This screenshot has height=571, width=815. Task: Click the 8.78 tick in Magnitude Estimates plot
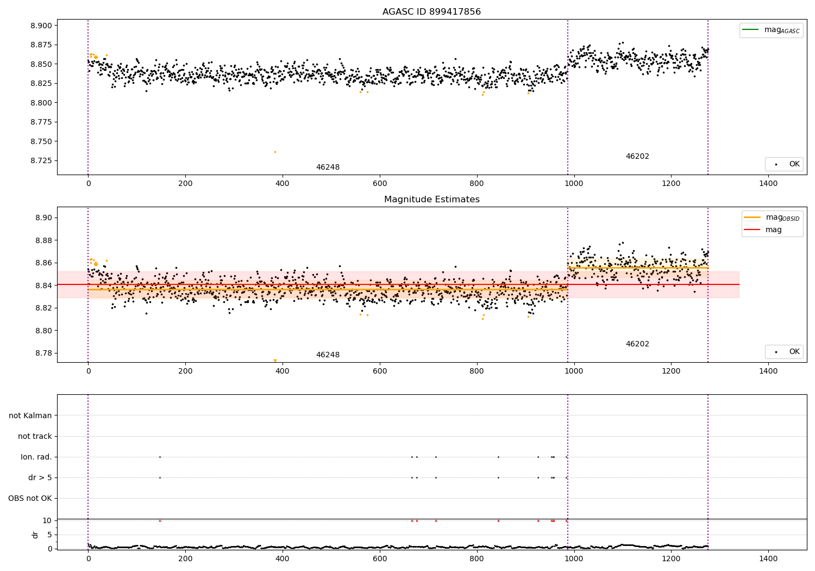(x=43, y=353)
